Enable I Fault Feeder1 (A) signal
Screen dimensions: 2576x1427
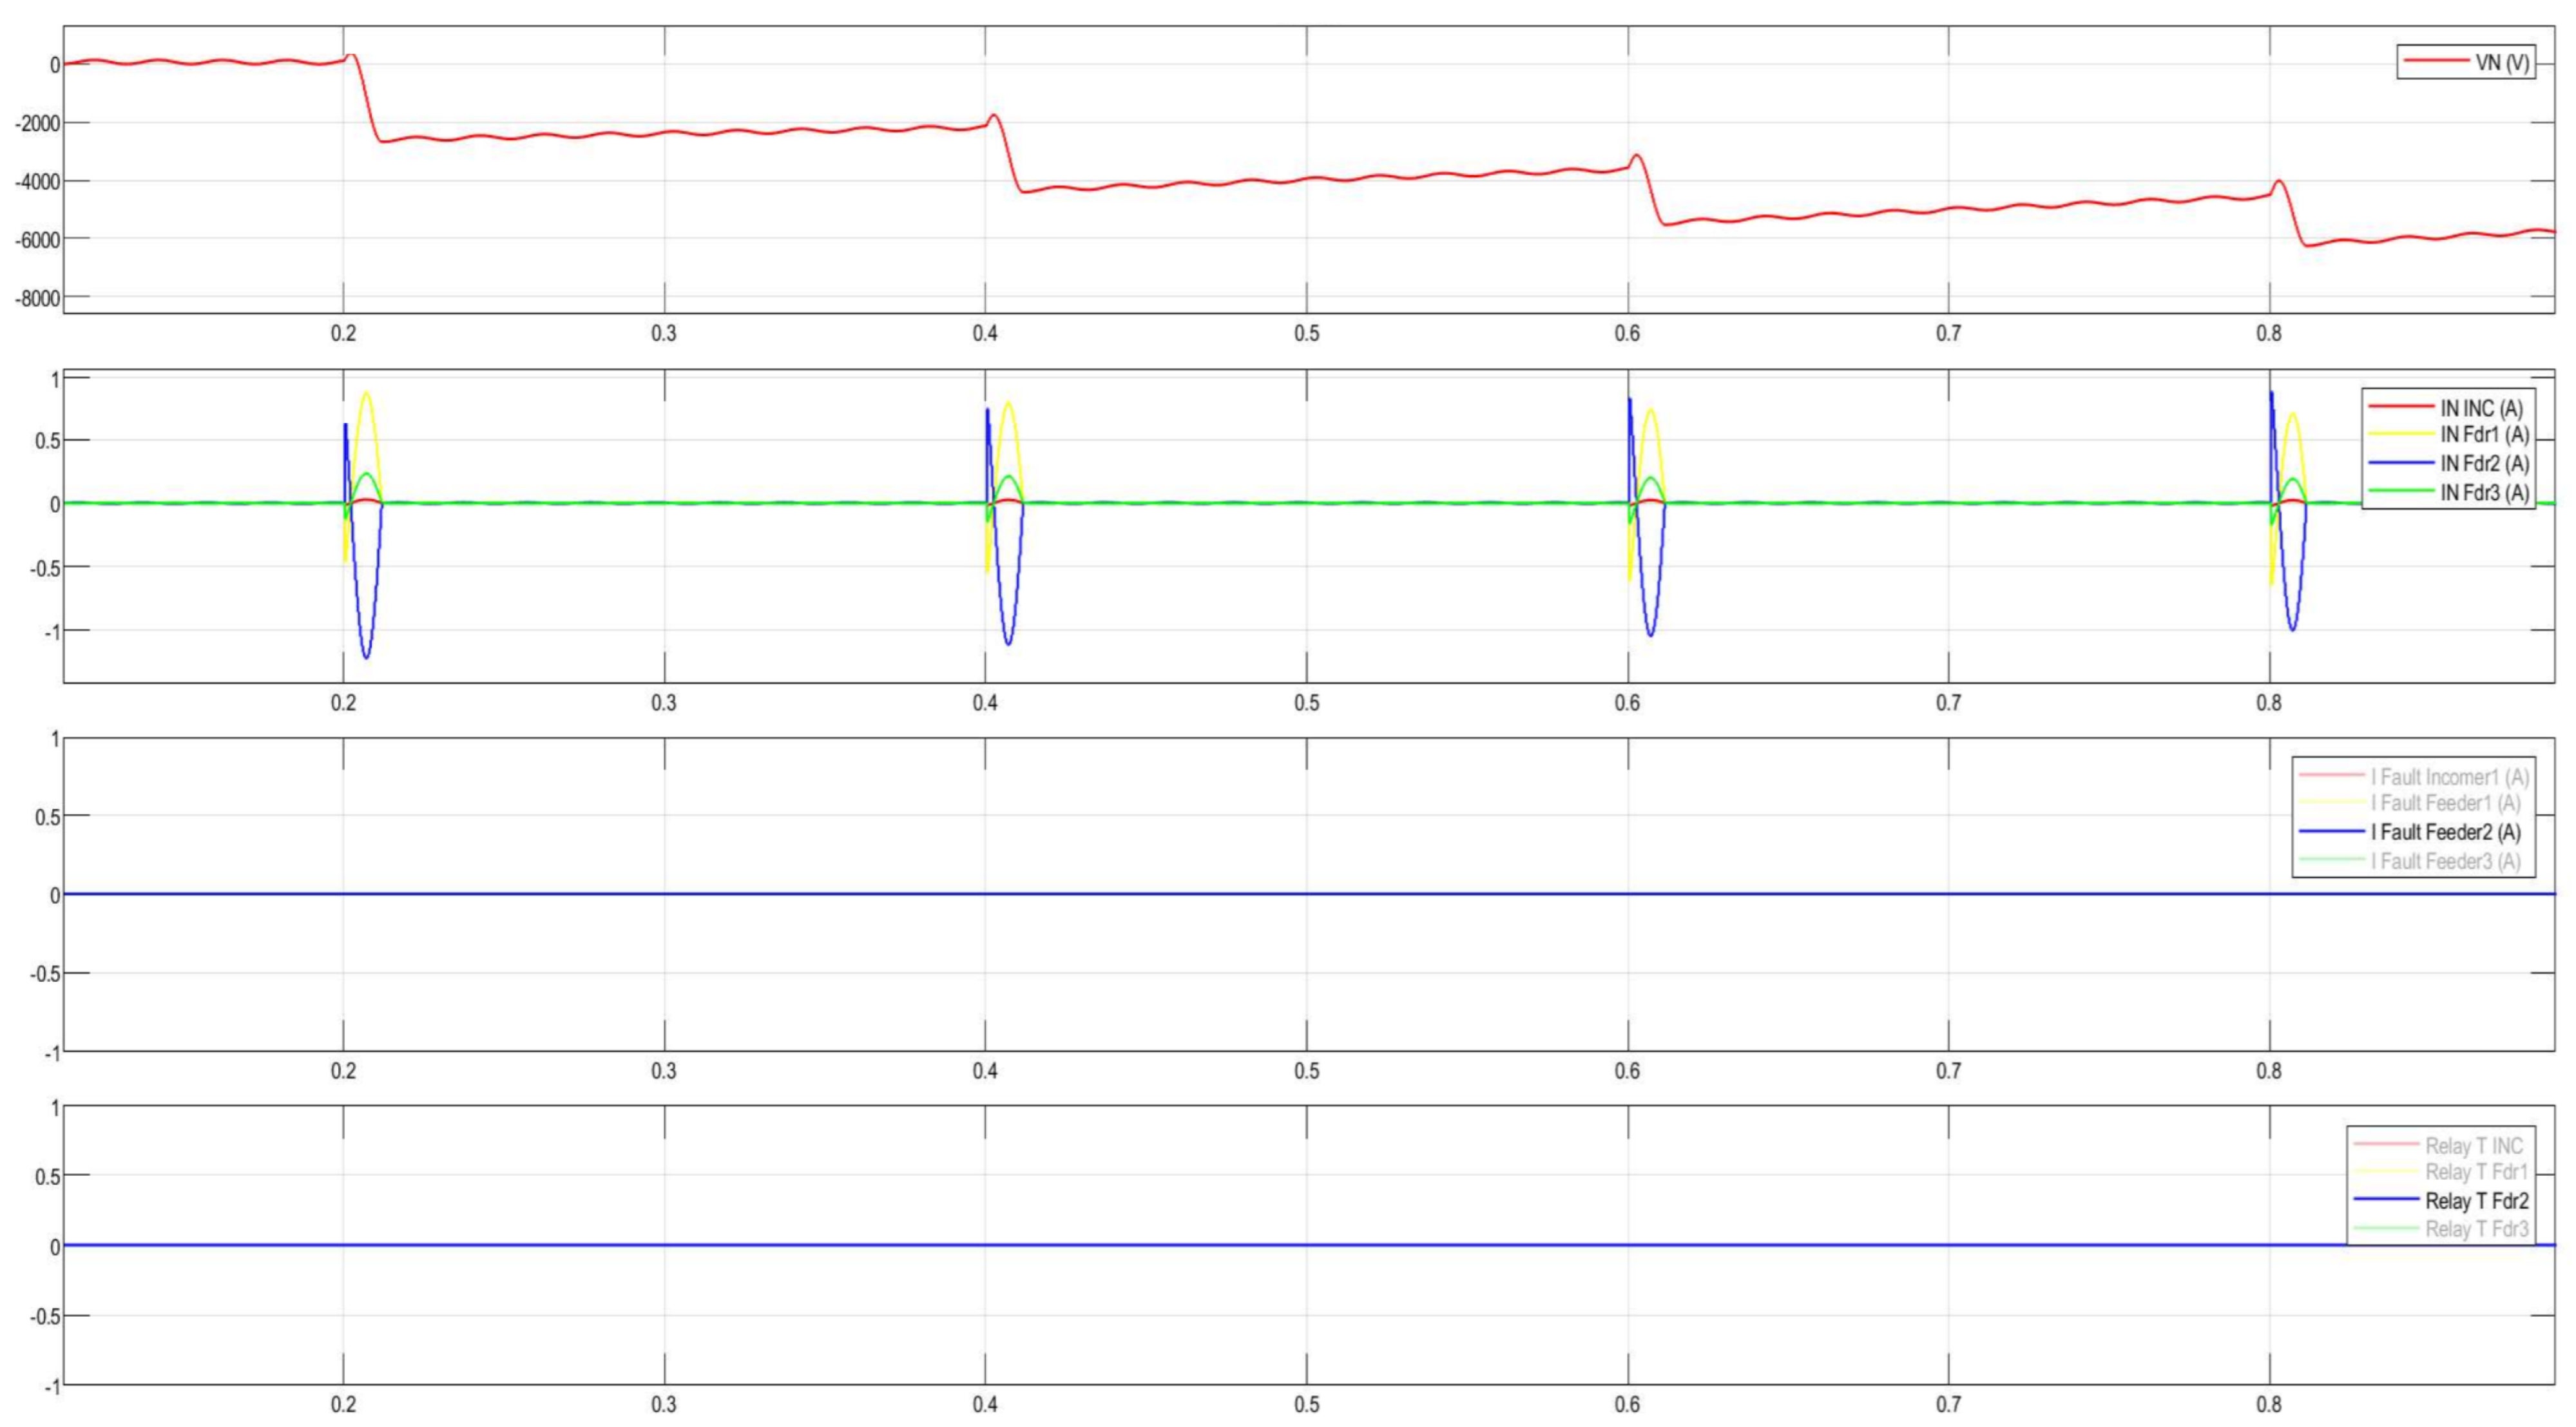click(2445, 803)
